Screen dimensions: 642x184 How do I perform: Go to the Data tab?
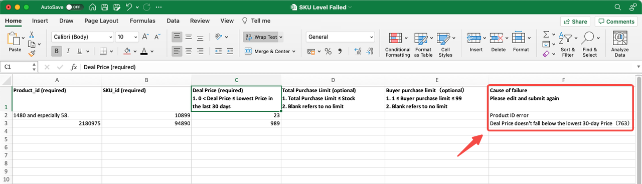point(173,21)
